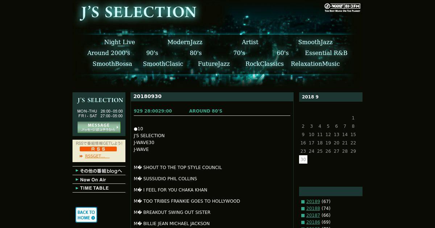Select the 60's category
Image resolution: width=435 pixels, height=228 pixels.
tap(283, 53)
